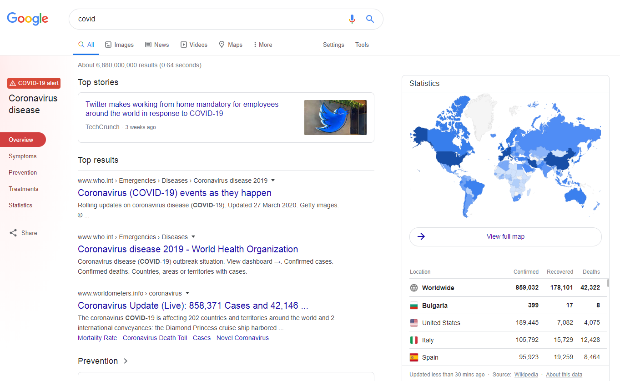Viewport: 620px width, 381px height.
Task: Click the Worldwide globe icon
Action: tap(414, 288)
